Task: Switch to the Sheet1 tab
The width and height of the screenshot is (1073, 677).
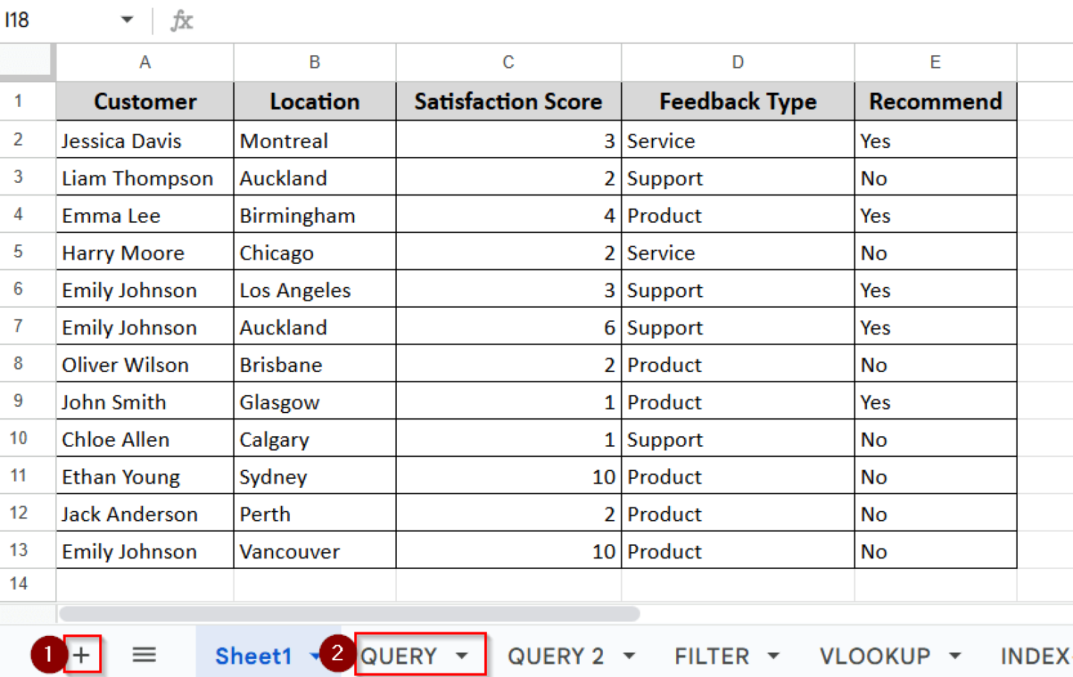Action: click(253, 655)
